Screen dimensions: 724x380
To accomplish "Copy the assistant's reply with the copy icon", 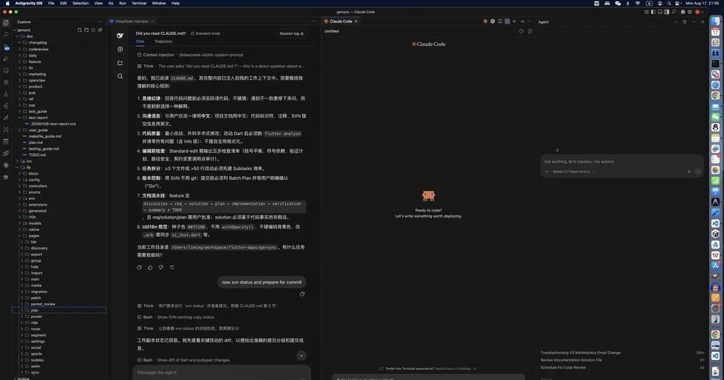I will [139, 267].
